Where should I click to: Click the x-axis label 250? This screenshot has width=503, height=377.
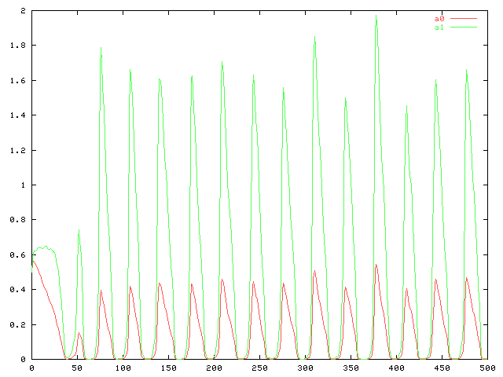pos(259,368)
